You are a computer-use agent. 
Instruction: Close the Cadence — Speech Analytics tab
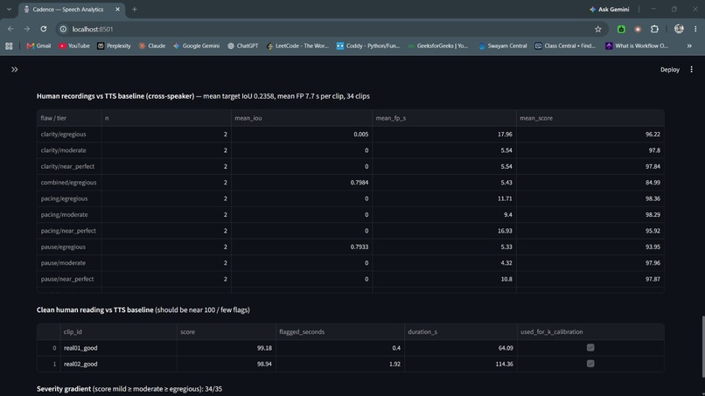[x=118, y=10]
